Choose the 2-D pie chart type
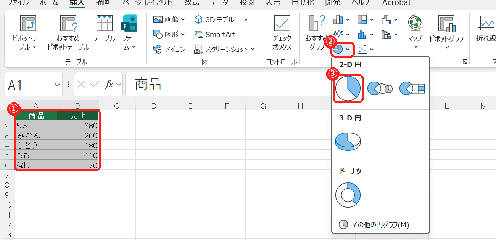 click(x=348, y=88)
